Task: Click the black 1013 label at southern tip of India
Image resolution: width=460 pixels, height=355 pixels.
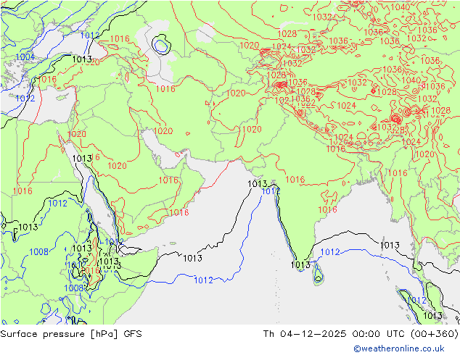Action: tap(300, 265)
